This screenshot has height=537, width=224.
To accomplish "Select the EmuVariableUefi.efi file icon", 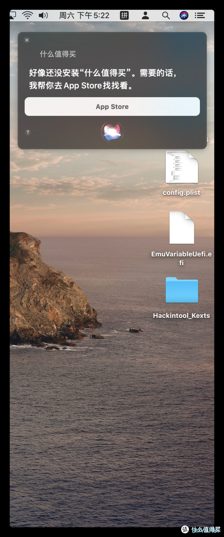I will [182, 228].
